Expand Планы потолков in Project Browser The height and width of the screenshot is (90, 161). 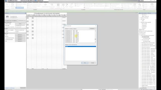140,18
